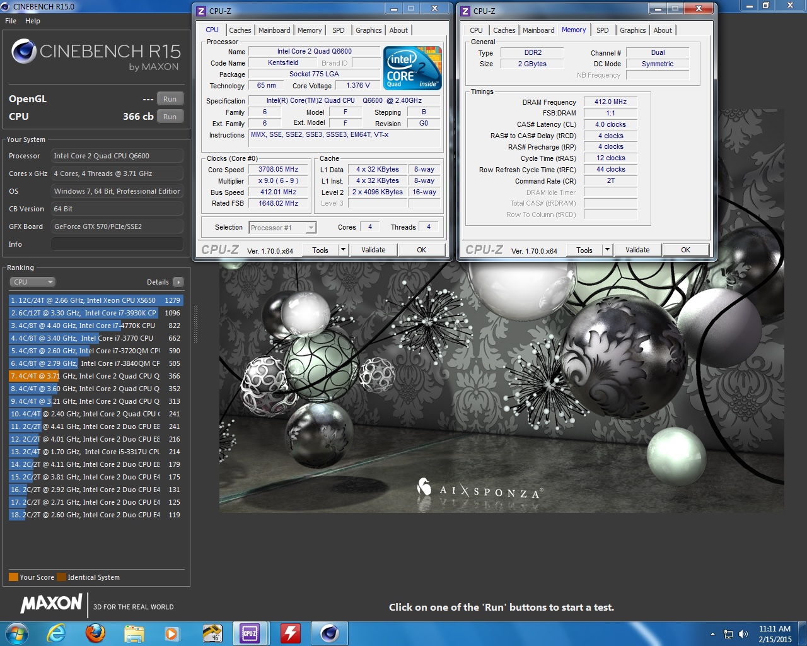Run the CPU benchmark
Screen dimensions: 807x646
[170, 117]
